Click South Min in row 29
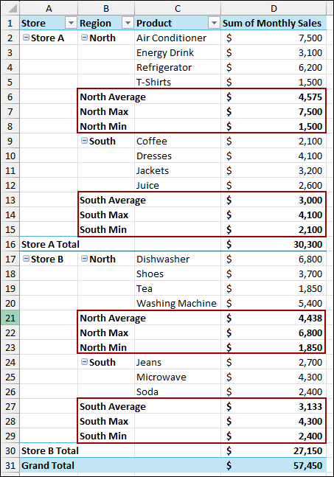Image resolution: width=334 pixels, height=477 pixels. tap(103, 436)
